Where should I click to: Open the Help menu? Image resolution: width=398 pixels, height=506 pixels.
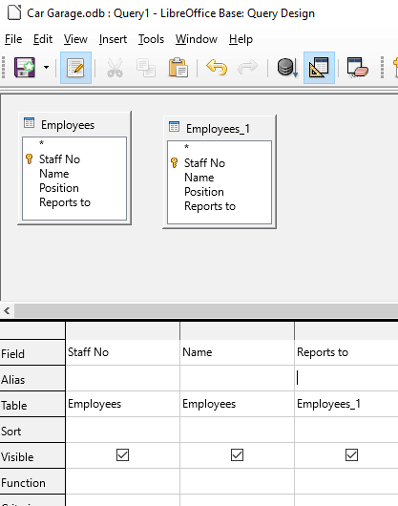coord(241,39)
